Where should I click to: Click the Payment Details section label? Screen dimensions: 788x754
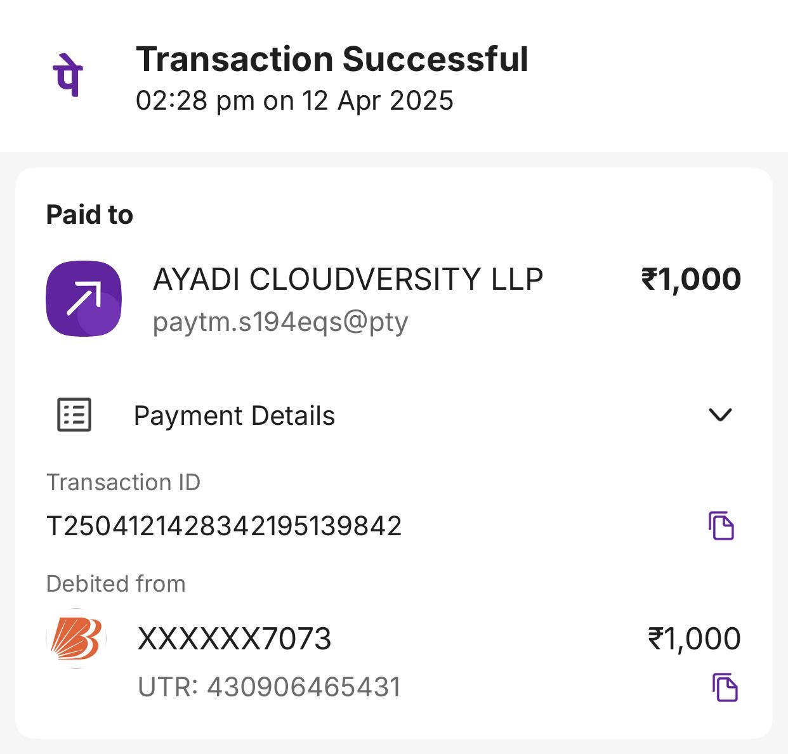point(234,416)
